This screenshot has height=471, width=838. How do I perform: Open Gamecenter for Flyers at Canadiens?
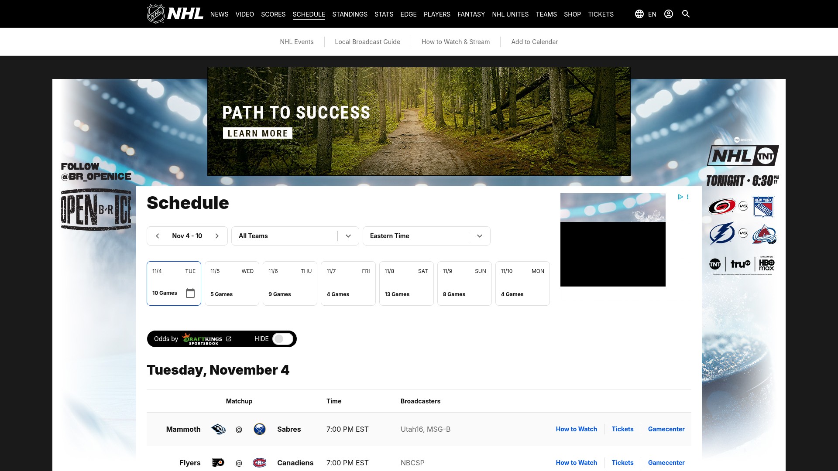[666, 463]
